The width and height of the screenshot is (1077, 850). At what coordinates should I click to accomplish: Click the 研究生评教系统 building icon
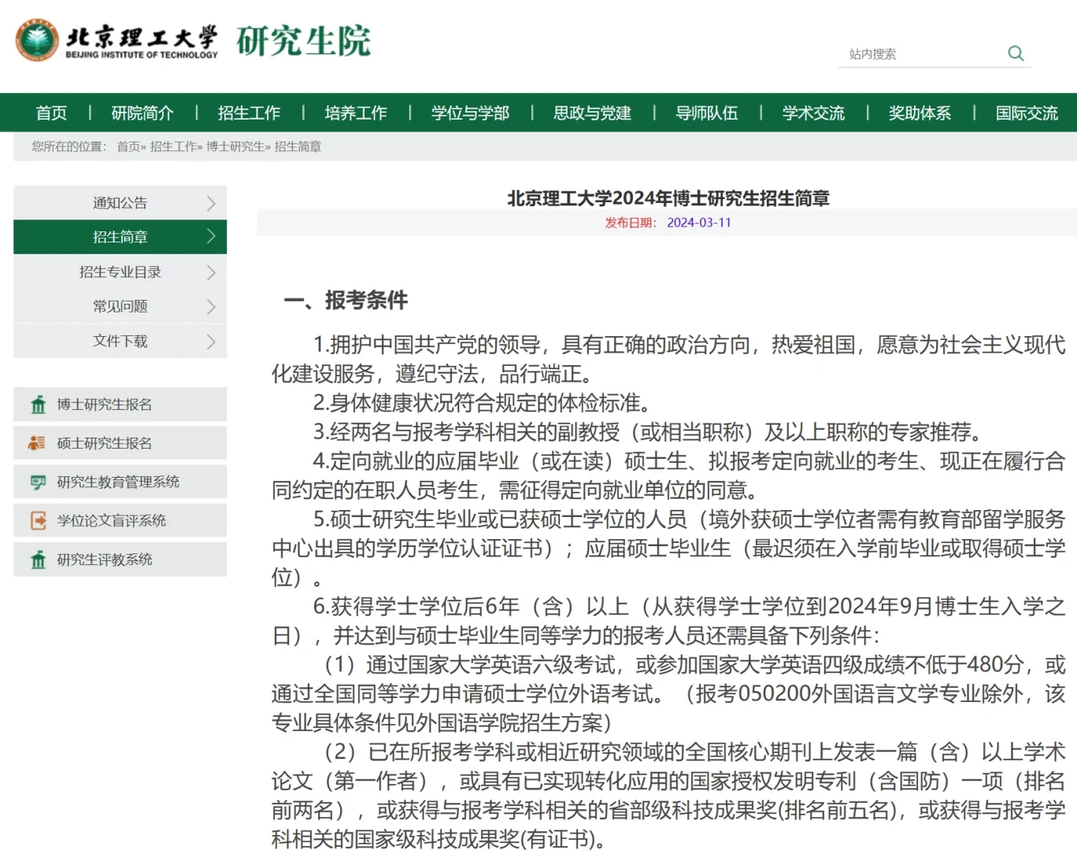[38, 560]
